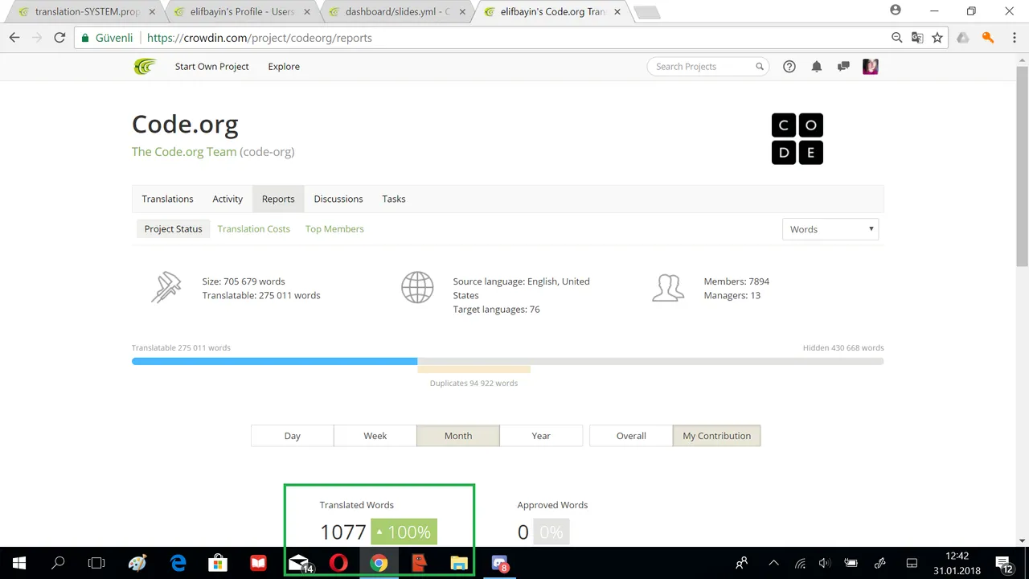Click Start Own Project
Viewport: 1029px width, 579px height.
click(x=212, y=67)
